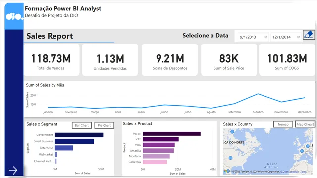Show the Tremap view for countries
This screenshot has width=317, height=178.
click(x=283, y=124)
